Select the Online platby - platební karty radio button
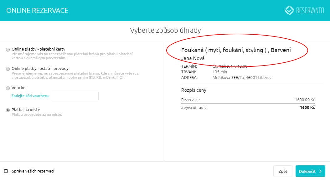This screenshot has width=330, height=180. click(8, 49)
